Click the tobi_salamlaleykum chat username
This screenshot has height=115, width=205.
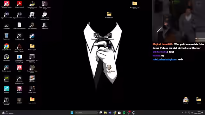coord(165,59)
